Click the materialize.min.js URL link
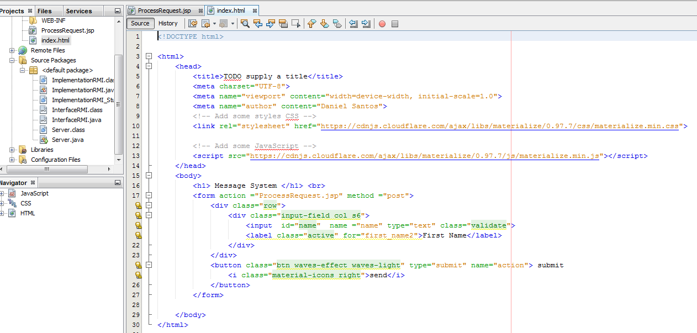The height and width of the screenshot is (333, 697). point(424,156)
